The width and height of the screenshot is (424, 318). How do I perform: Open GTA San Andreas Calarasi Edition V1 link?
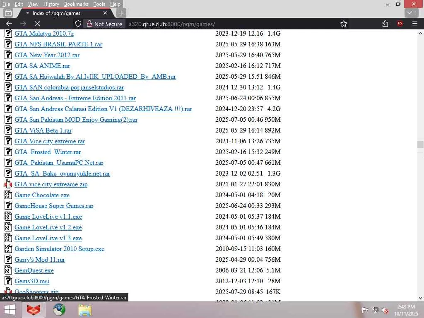click(x=103, y=109)
